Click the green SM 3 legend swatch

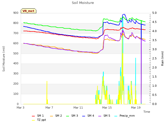[67, 116]
